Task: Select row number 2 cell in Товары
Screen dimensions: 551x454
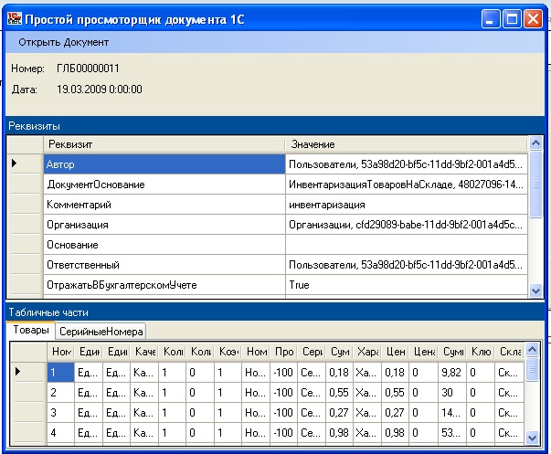Action: 61,392
